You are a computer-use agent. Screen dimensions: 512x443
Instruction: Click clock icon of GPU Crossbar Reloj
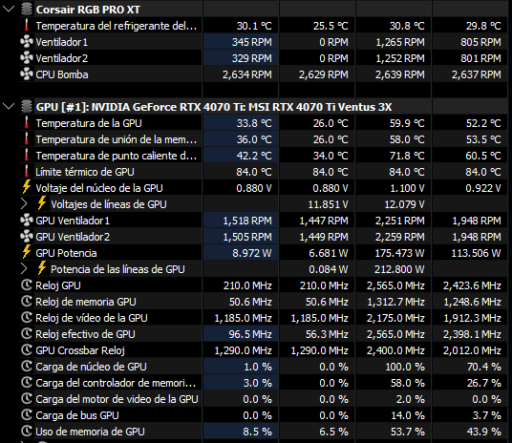[x=27, y=350]
